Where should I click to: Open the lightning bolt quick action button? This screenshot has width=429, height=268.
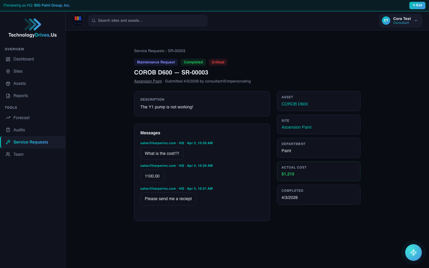tap(413, 253)
